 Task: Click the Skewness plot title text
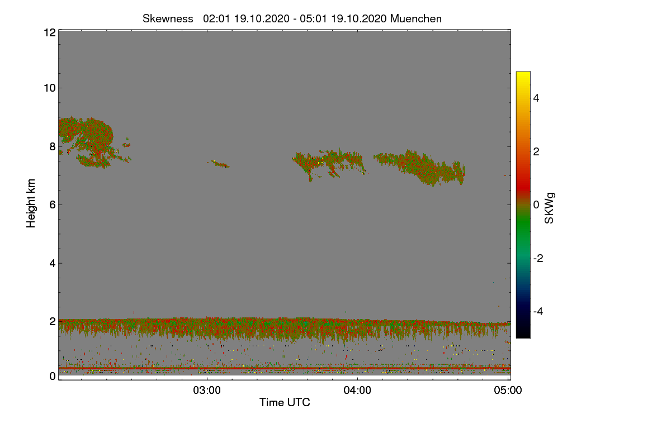tap(292, 18)
